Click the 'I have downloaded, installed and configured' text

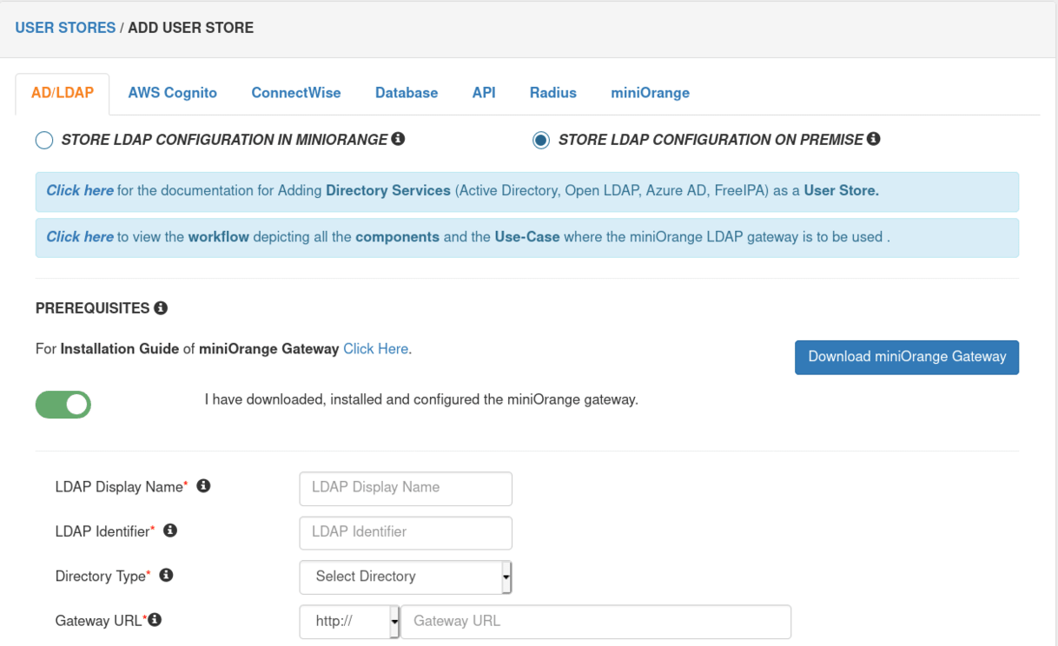421,400
